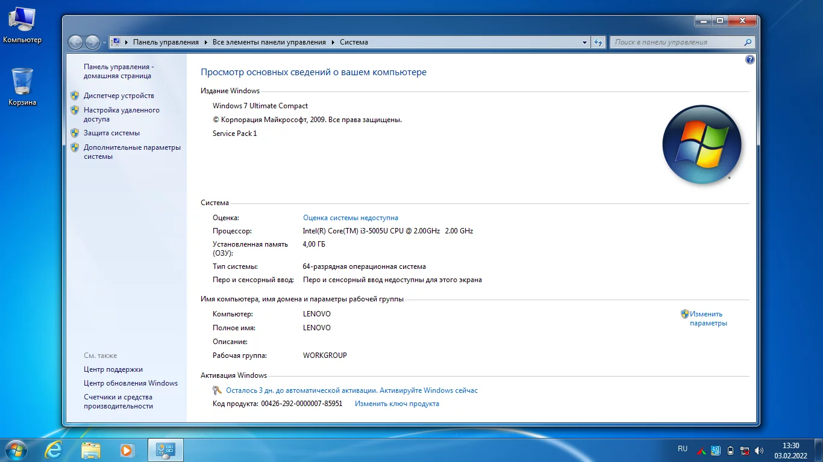The width and height of the screenshot is (823, 462).
Task: Click the "RU" language indicator in the tray
Action: (683, 449)
